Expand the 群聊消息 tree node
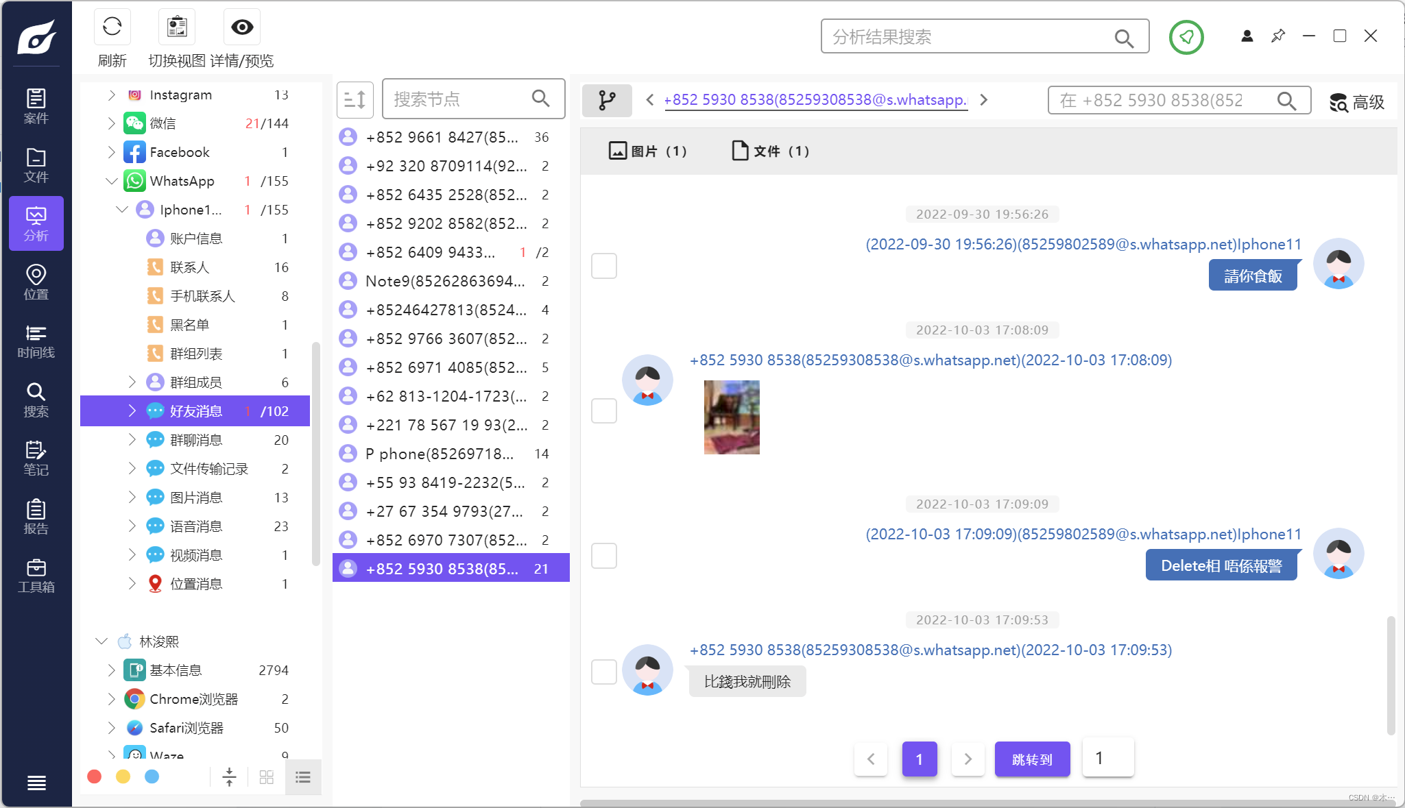 tap(132, 439)
